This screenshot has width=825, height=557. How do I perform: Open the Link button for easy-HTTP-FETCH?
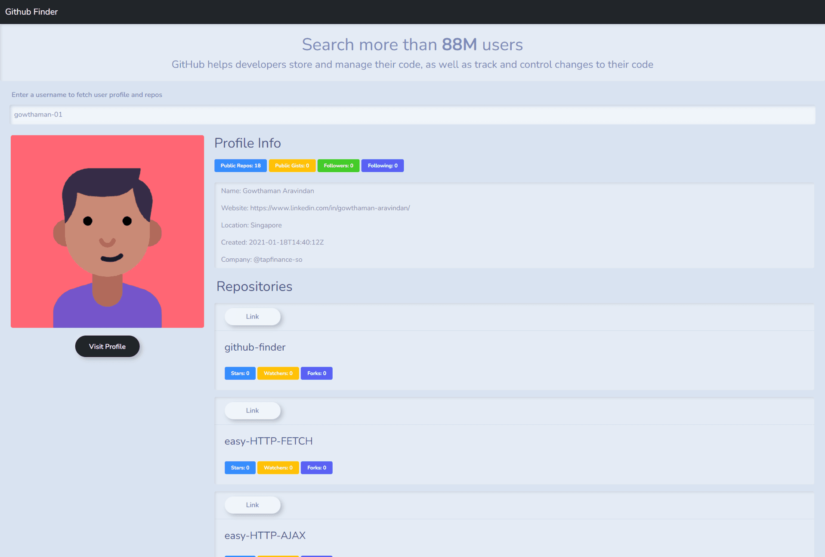point(252,410)
